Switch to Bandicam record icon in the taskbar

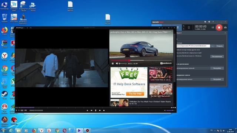coord(87,130)
